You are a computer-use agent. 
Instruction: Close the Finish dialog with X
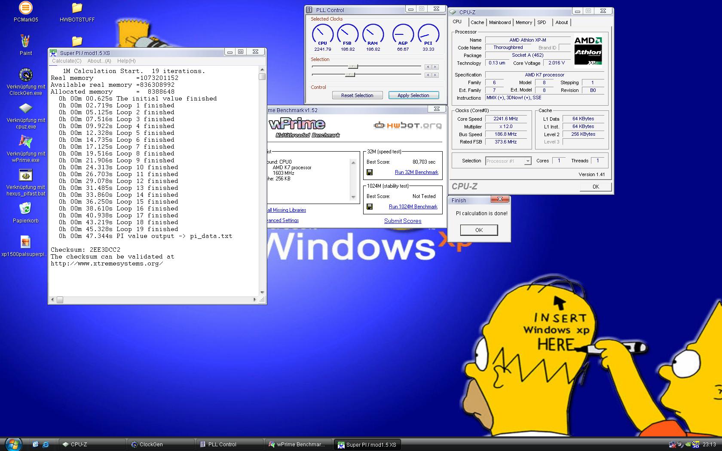tap(500, 199)
